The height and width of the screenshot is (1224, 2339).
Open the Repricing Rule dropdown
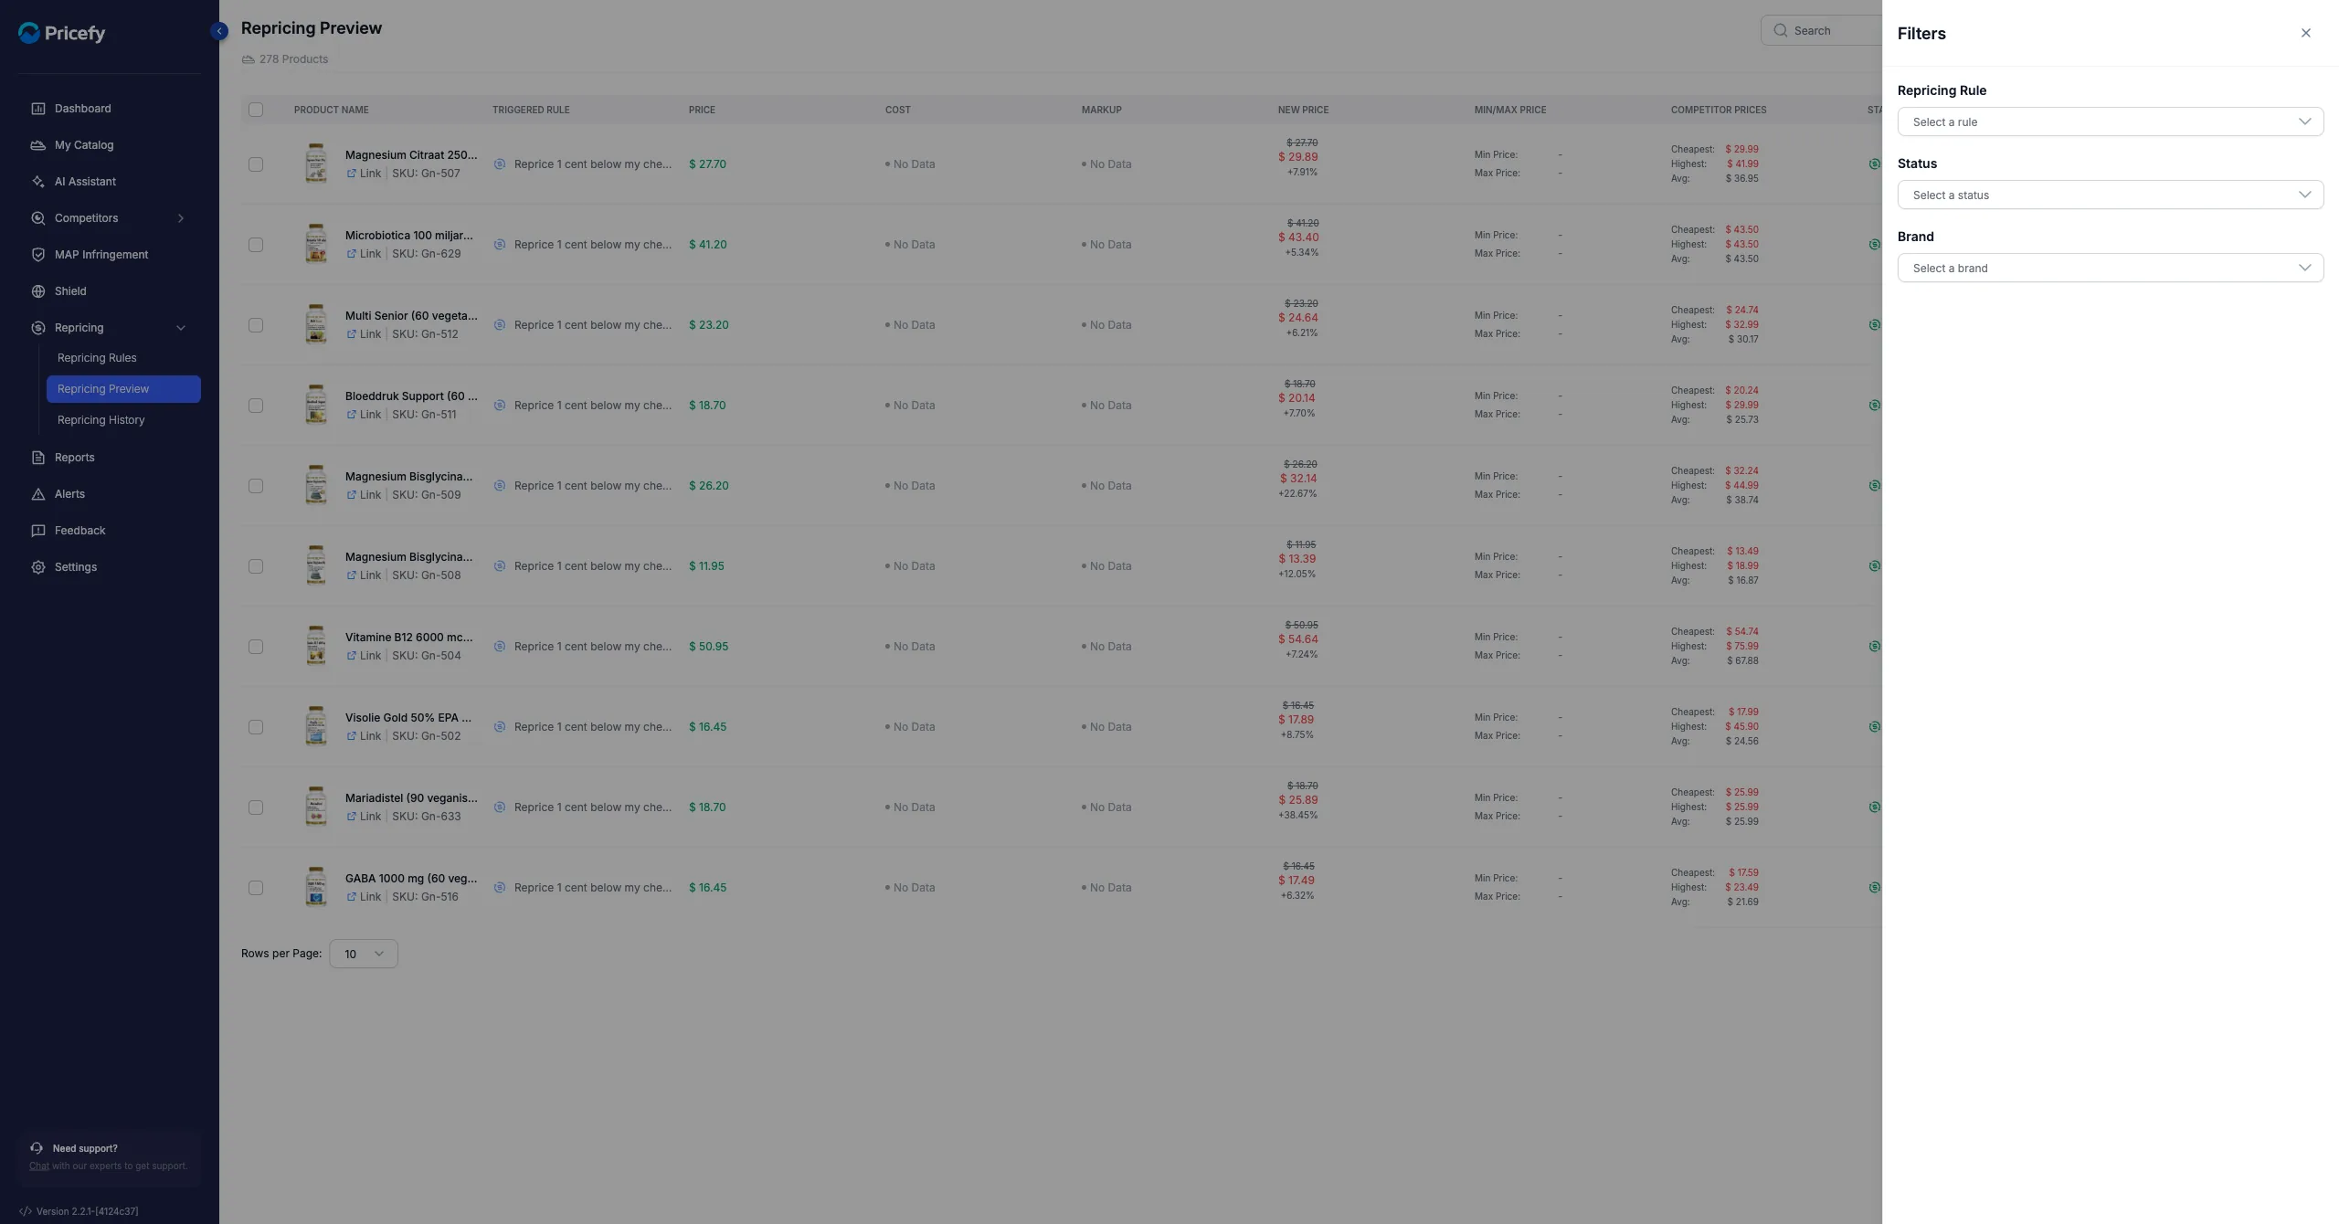point(2110,121)
